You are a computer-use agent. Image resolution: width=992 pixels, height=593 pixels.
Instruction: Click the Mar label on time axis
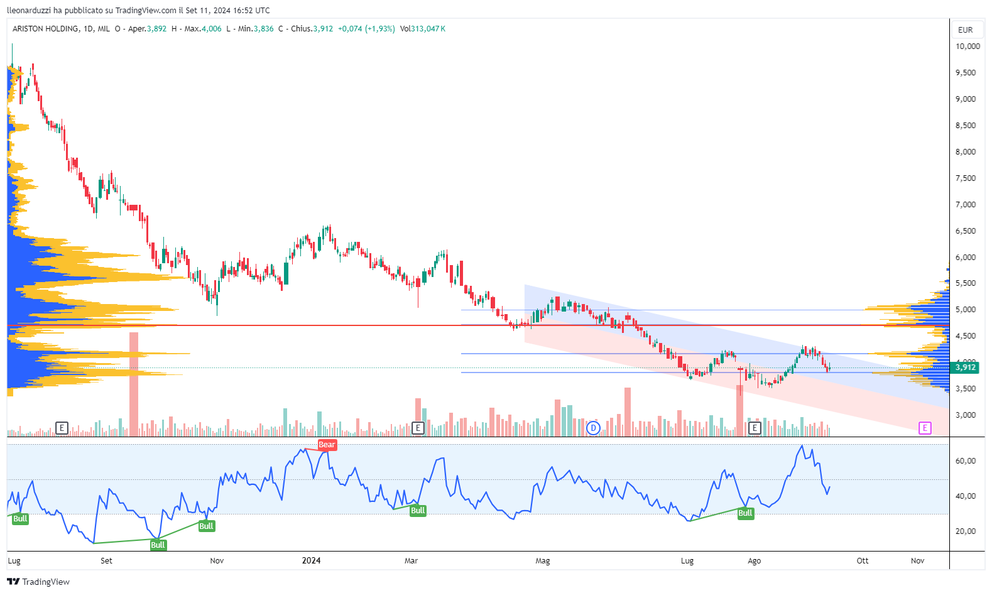click(411, 561)
